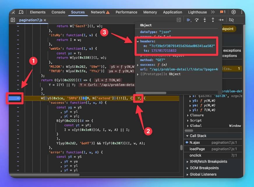Click the ts value 1757017215832
Viewport: 254px width, 187px height.
(164, 51)
